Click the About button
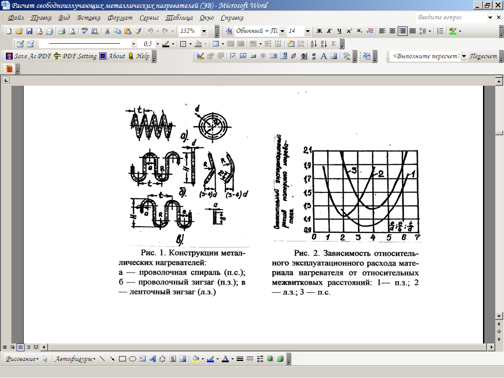 click(x=112, y=56)
